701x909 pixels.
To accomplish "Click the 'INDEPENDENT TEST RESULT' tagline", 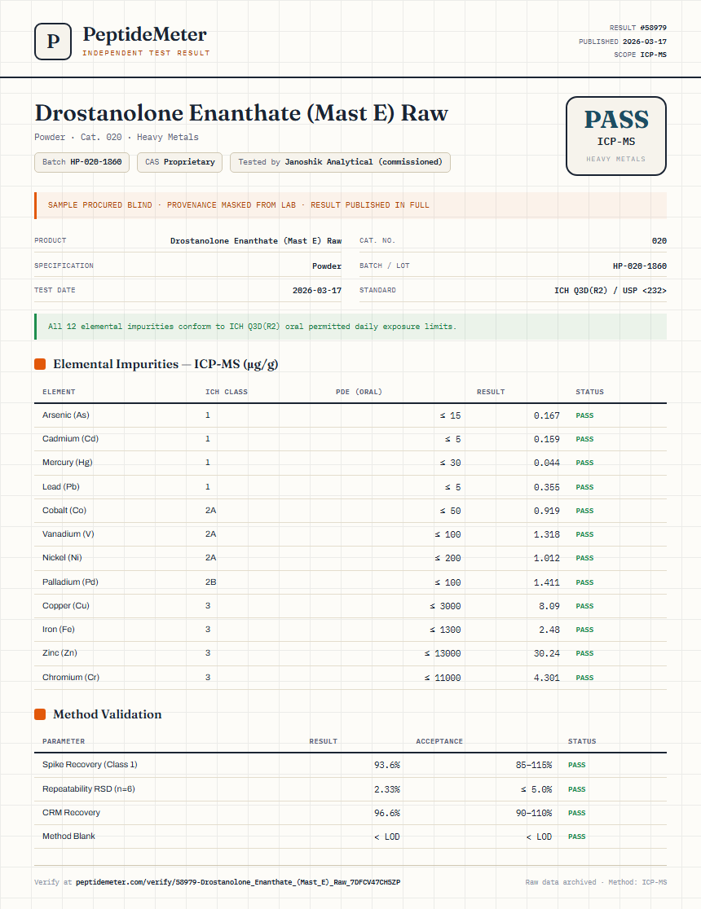I will pyautogui.click(x=146, y=53).
